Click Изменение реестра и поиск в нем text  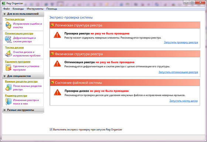[26, 102]
